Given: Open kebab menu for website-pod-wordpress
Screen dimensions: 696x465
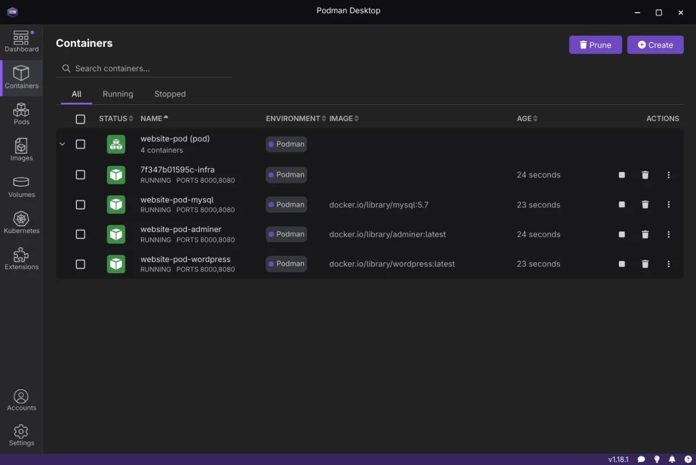Looking at the screenshot, I should pyautogui.click(x=669, y=264).
